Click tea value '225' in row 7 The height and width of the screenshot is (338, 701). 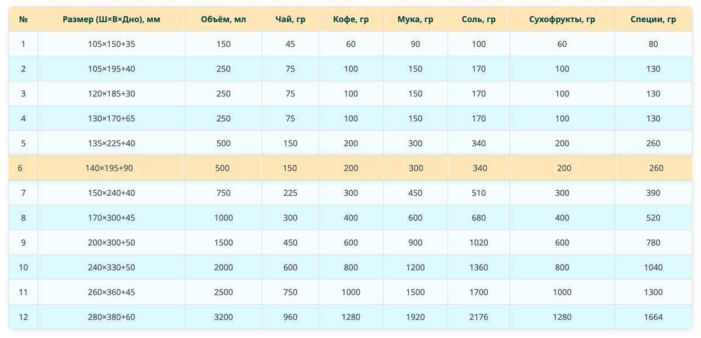click(x=290, y=193)
